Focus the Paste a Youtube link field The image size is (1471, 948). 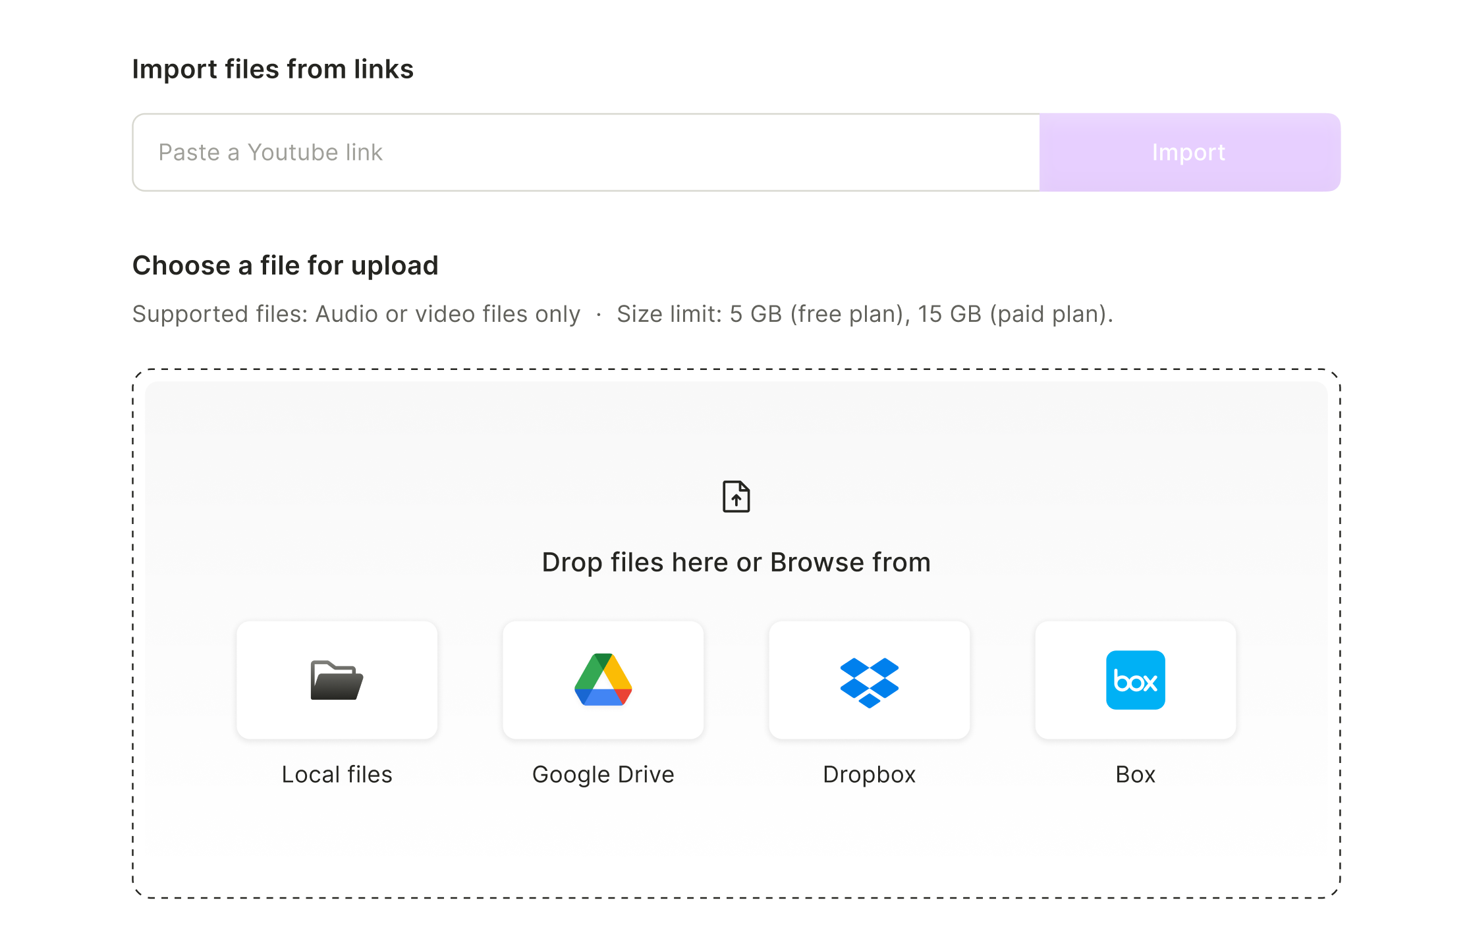(x=586, y=152)
